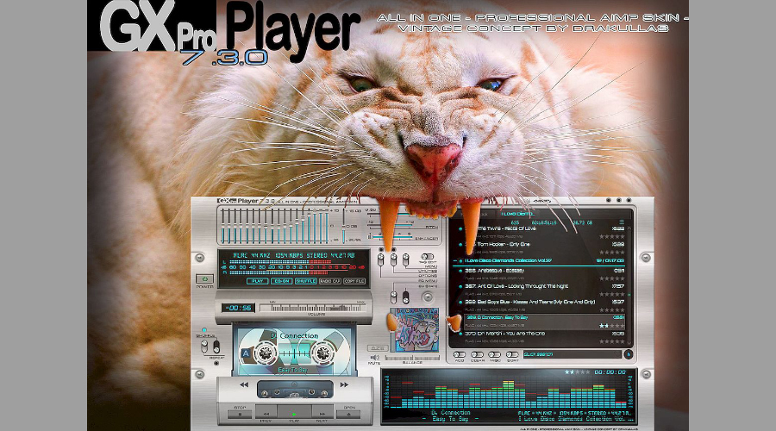Mute audio with the speaker icon

coord(375,358)
